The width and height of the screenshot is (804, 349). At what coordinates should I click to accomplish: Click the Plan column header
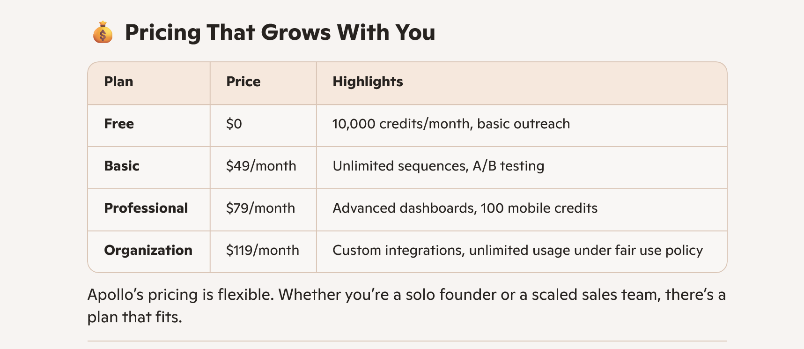(118, 82)
